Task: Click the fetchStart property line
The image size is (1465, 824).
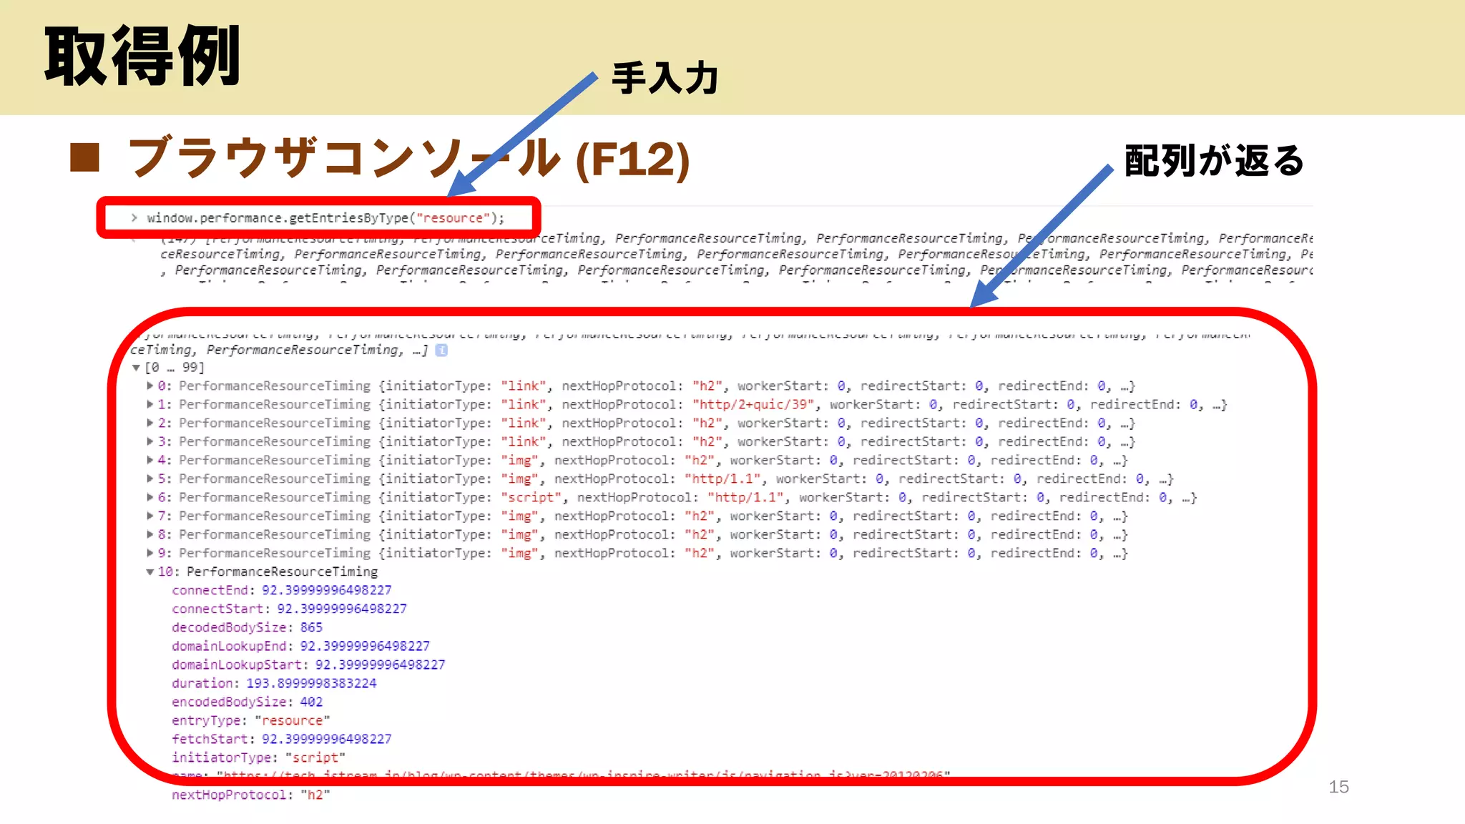Action: coord(281,739)
